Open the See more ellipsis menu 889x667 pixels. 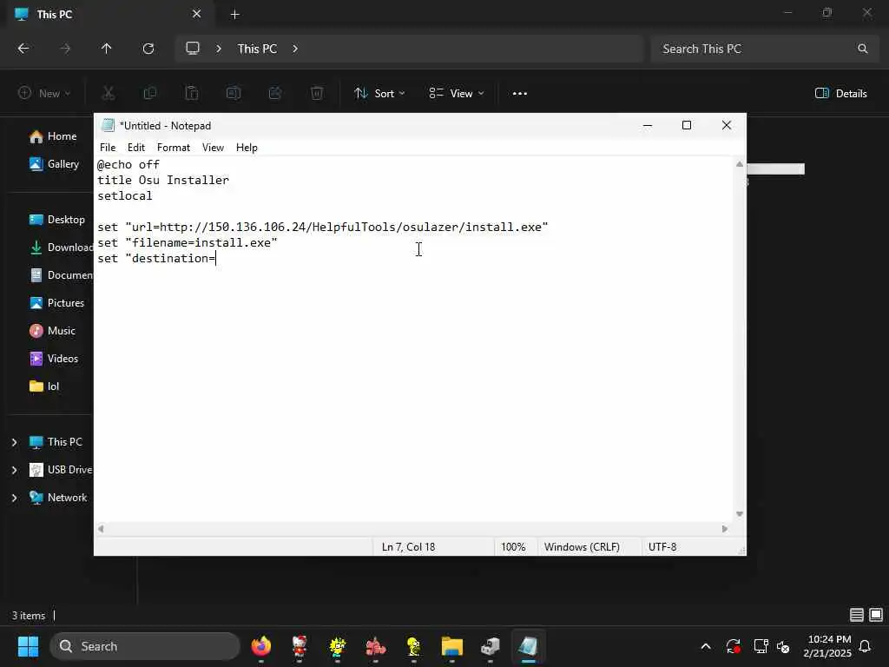click(x=520, y=94)
